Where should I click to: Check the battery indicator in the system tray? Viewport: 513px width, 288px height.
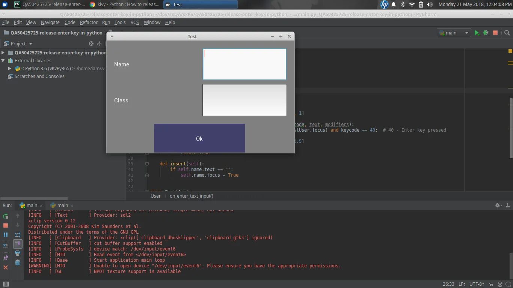click(421, 4)
